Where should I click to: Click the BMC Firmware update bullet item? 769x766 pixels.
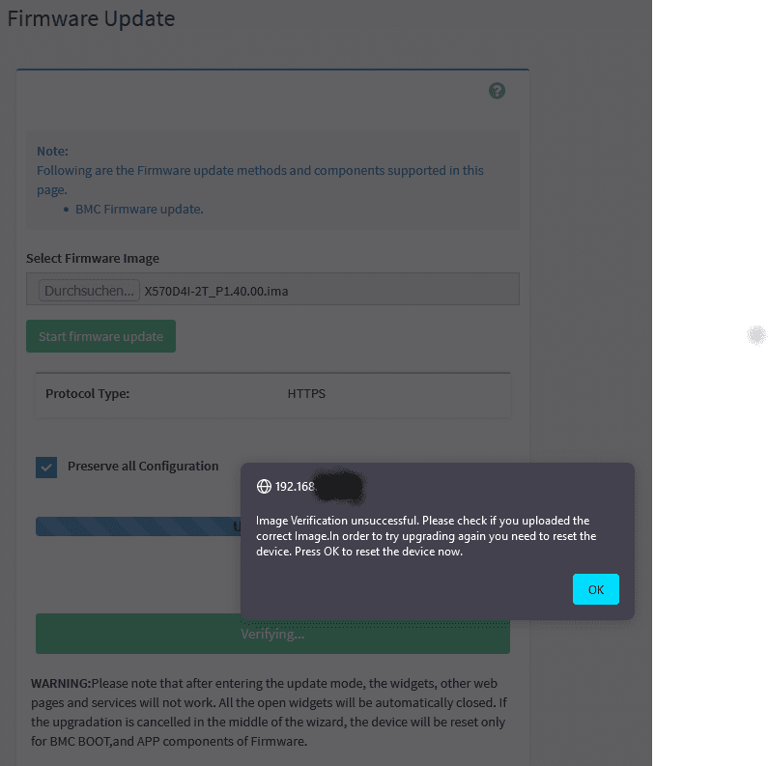click(139, 209)
